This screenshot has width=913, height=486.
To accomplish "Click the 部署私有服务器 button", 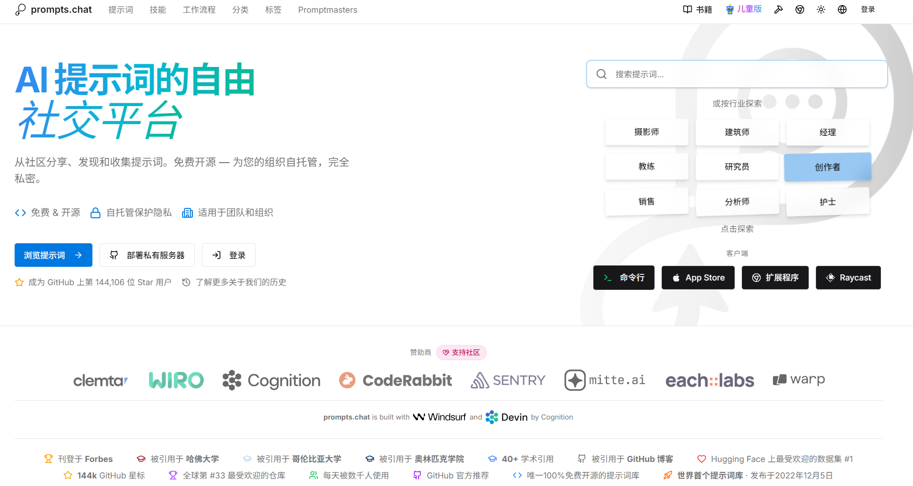I will [x=147, y=255].
